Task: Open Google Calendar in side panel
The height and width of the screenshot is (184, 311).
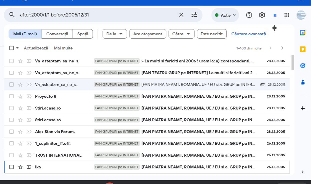Action: pos(302,33)
